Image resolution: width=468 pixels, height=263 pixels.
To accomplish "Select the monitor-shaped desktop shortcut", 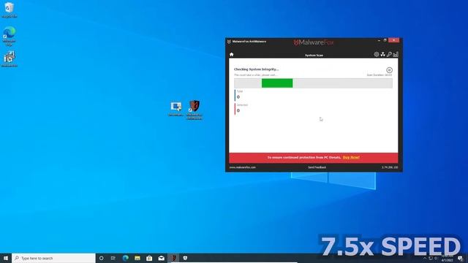I will (x=175, y=109).
